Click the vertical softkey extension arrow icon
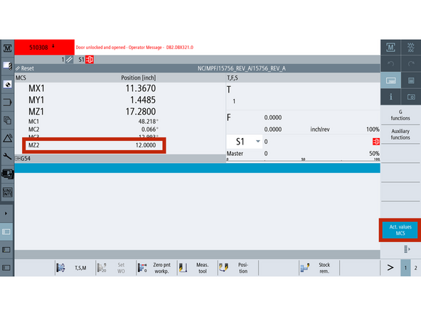Image resolution: width=421 pixels, height=316 pixels. [x=407, y=249]
